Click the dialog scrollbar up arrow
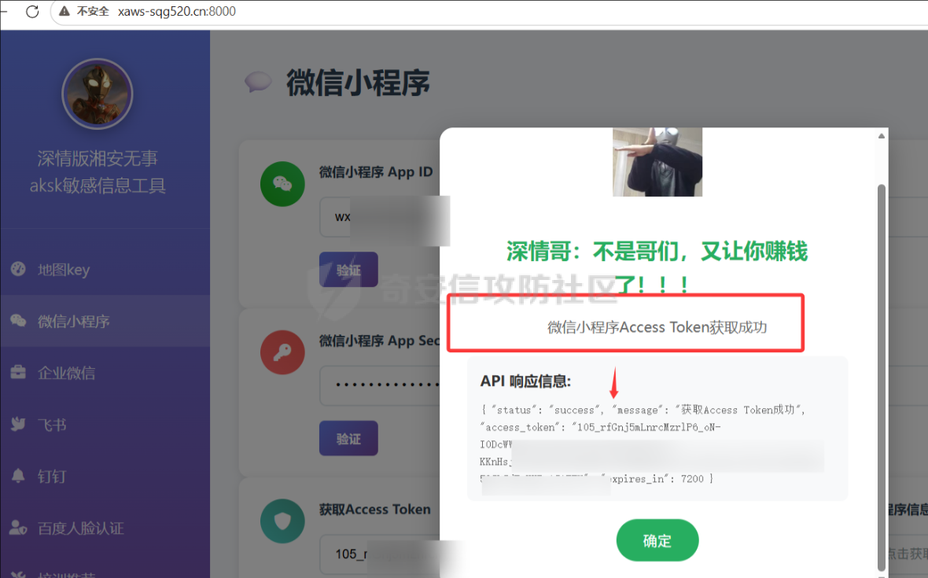Viewport: 928px width, 578px height. (x=882, y=136)
